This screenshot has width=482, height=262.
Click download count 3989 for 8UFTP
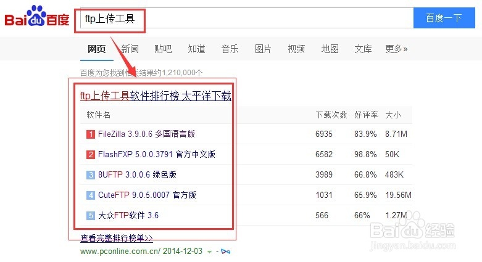tap(324, 174)
